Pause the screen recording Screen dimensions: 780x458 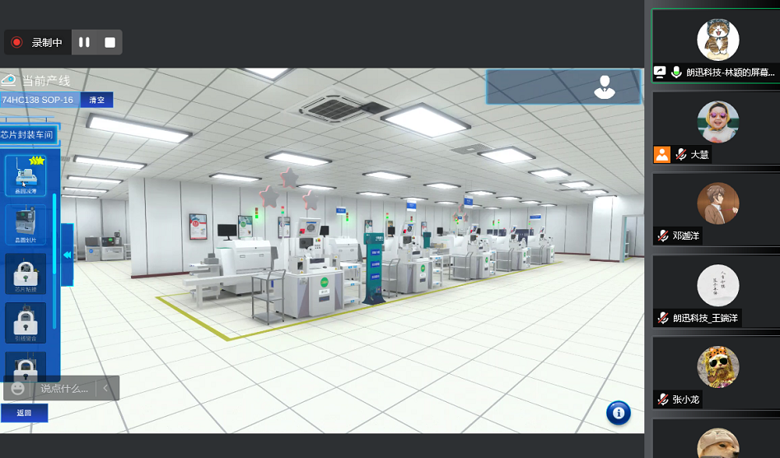(84, 42)
